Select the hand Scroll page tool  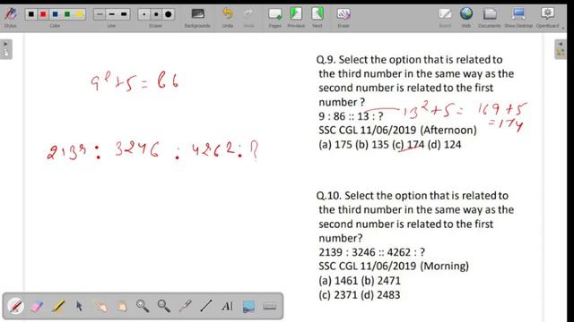[122, 306]
